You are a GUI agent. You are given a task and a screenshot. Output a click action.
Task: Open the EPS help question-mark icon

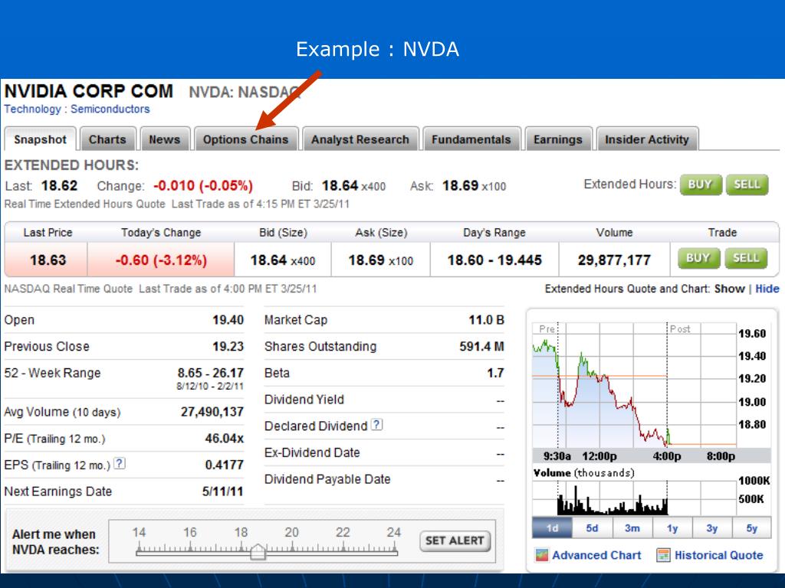click(x=119, y=463)
